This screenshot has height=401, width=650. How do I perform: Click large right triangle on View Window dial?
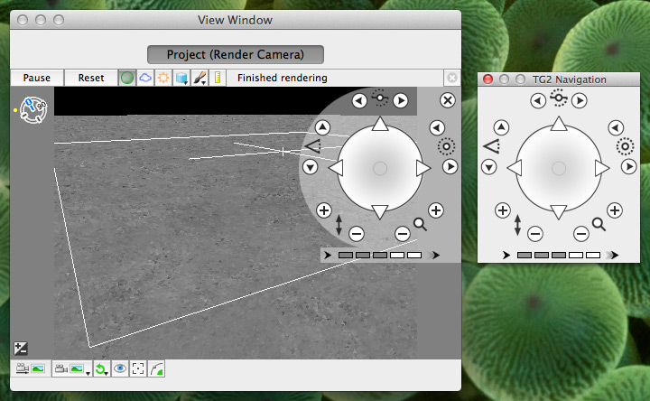[423, 168]
